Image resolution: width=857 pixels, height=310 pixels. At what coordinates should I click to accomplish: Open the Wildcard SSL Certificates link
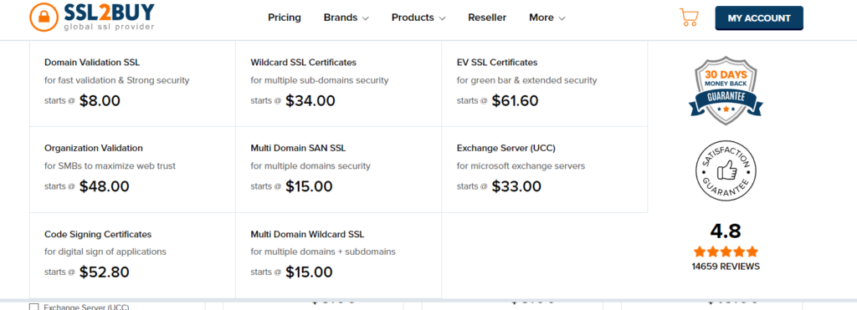[303, 62]
